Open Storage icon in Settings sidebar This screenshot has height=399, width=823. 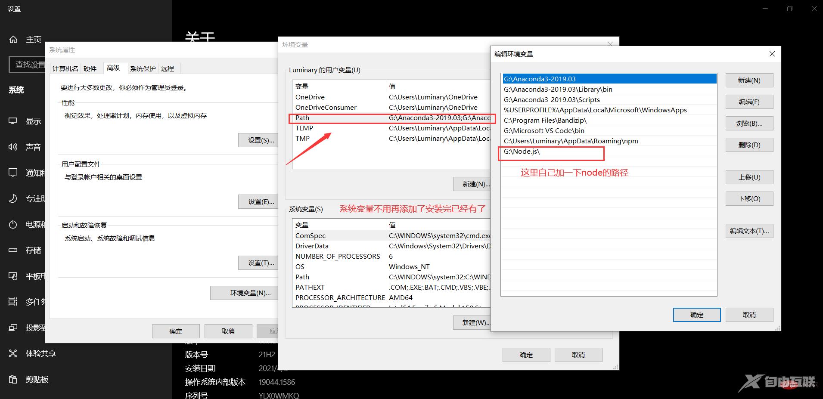pyautogui.click(x=13, y=250)
